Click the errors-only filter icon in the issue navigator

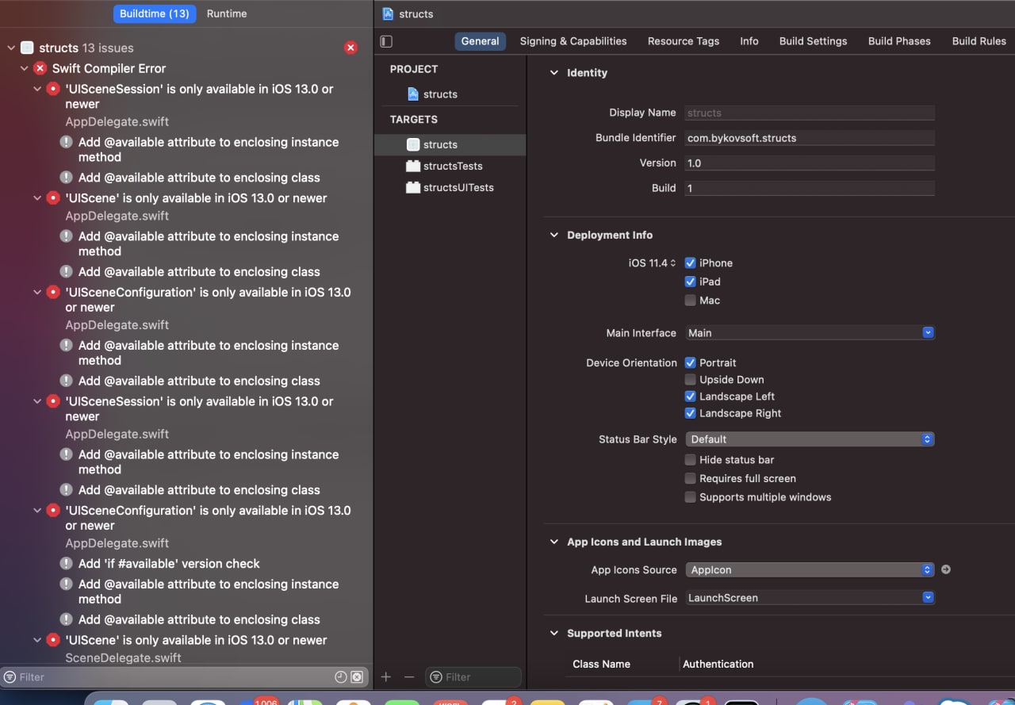[x=357, y=676]
